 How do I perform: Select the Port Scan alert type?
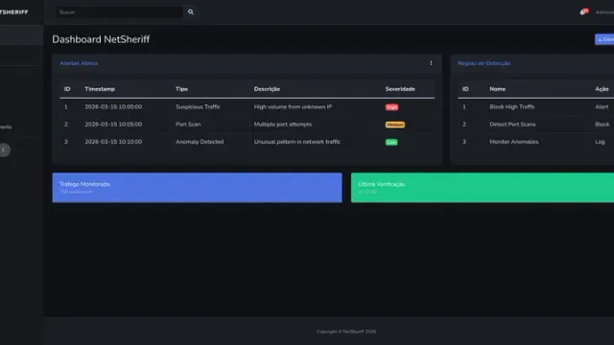click(188, 125)
